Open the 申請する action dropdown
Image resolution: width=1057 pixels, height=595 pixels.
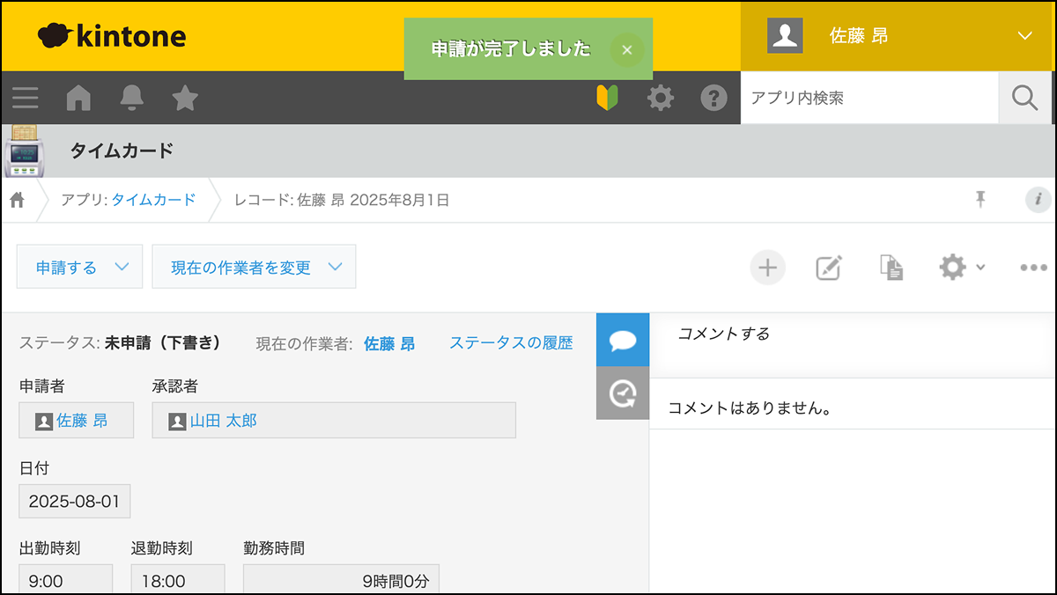pyautogui.click(x=79, y=268)
